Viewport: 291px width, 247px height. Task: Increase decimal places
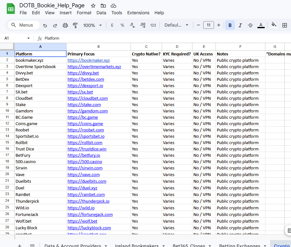pos(143,25)
